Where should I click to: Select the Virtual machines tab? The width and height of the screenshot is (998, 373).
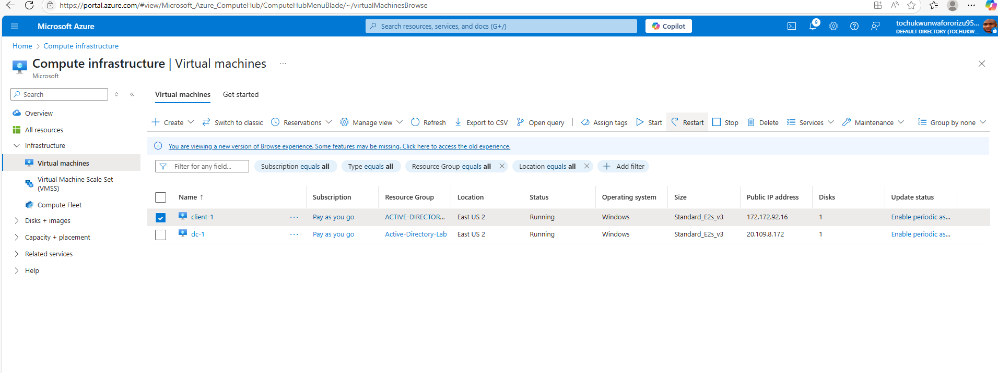click(x=183, y=94)
